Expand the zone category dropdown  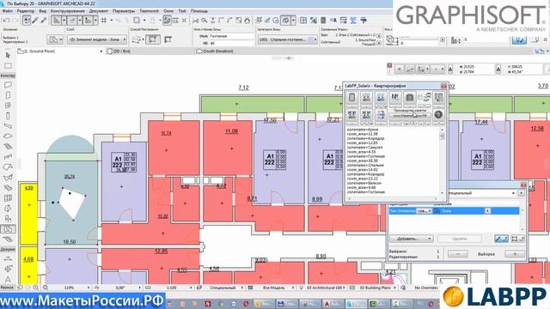coord(287,39)
